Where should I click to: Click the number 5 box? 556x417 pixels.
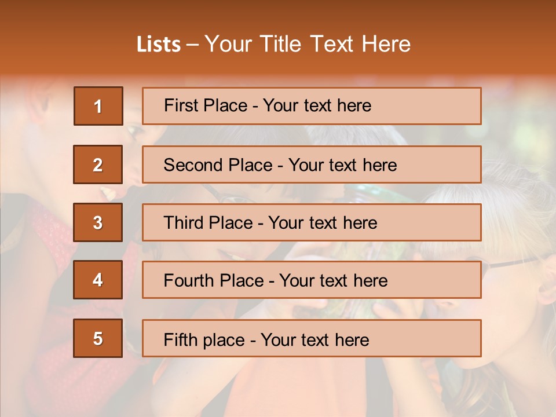(98, 338)
